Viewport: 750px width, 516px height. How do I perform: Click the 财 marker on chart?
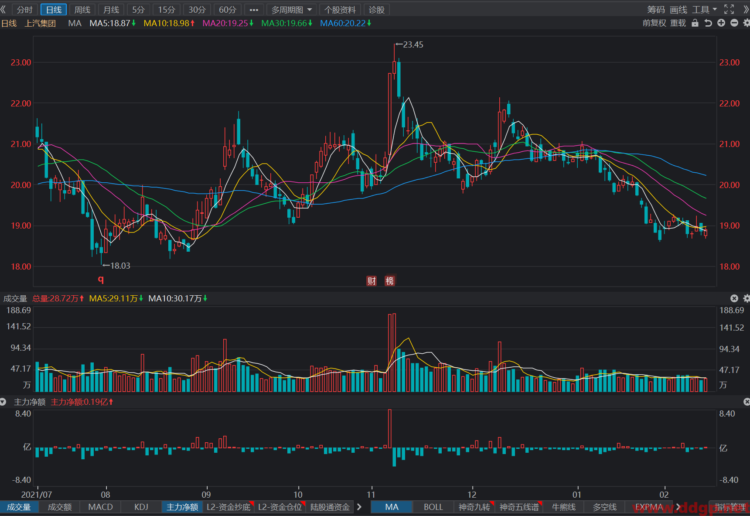(372, 280)
